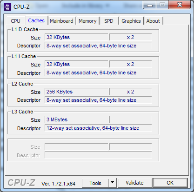Switch to the CPU tab
The image size is (194, 192).
click(x=15, y=21)
